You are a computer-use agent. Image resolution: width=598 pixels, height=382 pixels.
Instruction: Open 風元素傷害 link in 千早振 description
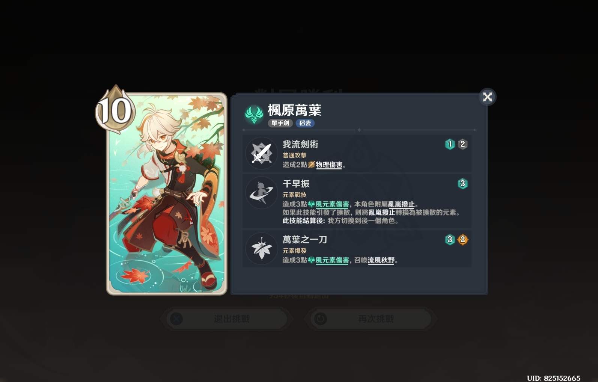332,204
